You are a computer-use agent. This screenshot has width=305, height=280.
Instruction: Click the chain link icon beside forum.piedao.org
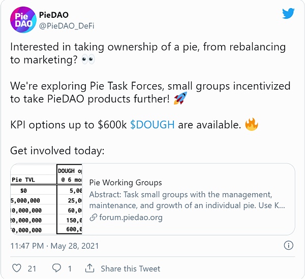(93, 218)
